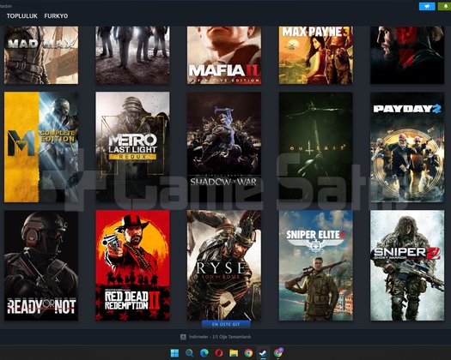Select game cover with men standing in fog
The image size is (451, 360).
(x=132, y=55)
